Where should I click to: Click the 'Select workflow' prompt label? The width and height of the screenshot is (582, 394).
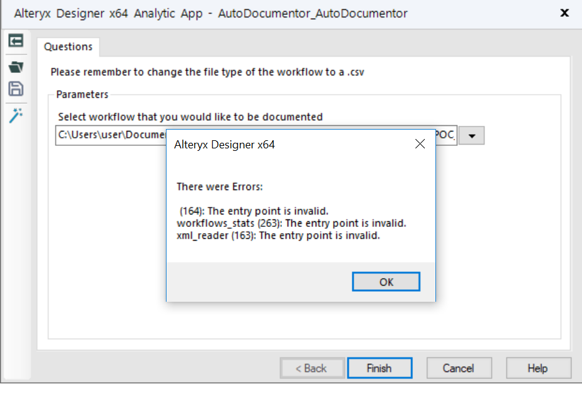[190, 117]
